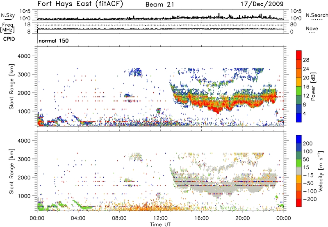The width and height of the screenshot is (328, 227).
Task: Click the -200 tick on velocity colorbar
Action: (x=310, y=199)
